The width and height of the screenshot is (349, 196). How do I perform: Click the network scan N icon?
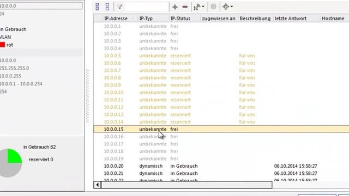197,7
